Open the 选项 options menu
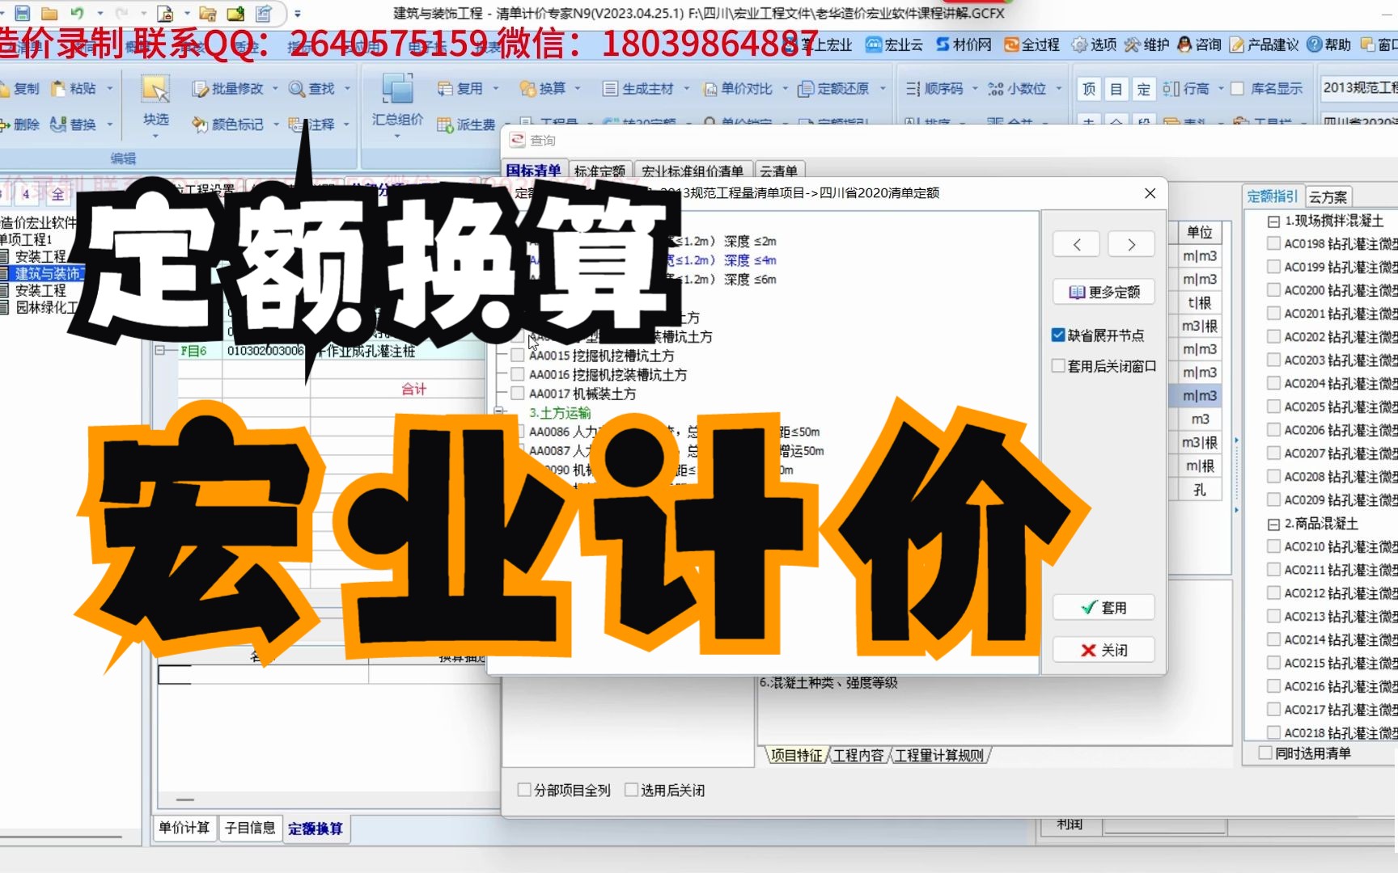 tap(1094, 44)
